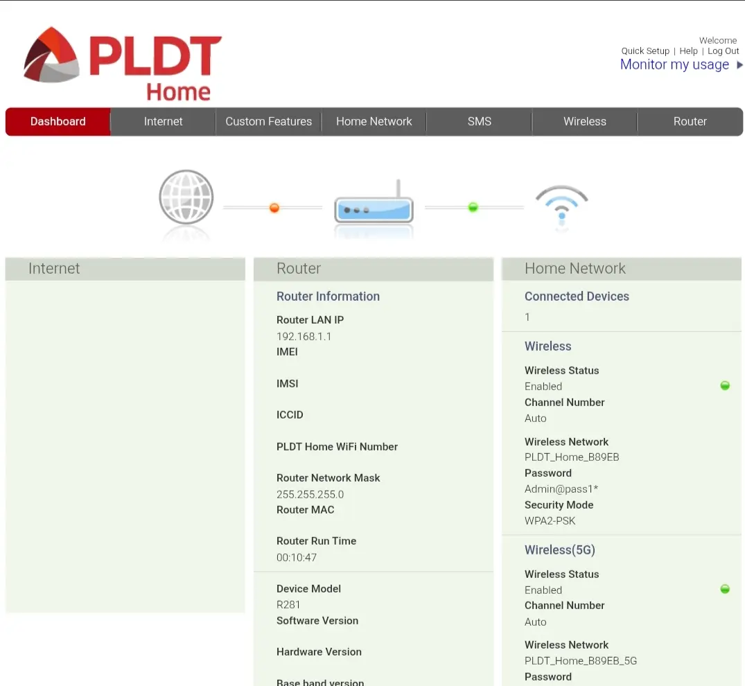Click the orange internet connection status dot
The image size is (745, 686).
(274, 208)
